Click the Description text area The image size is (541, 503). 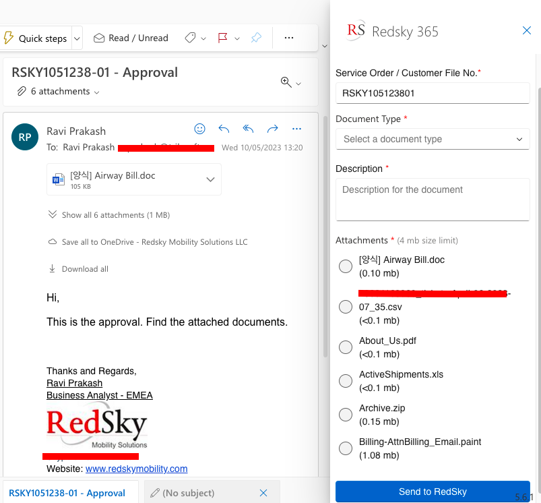[433, 200]
